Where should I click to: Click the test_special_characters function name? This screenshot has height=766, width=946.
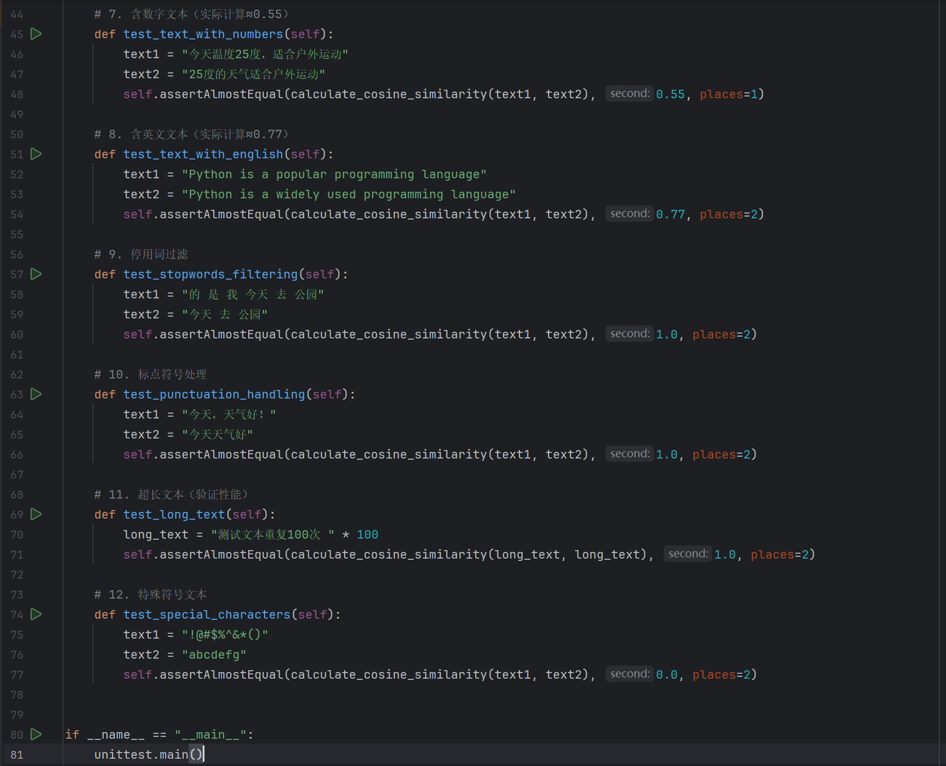[x=207, y=615]
